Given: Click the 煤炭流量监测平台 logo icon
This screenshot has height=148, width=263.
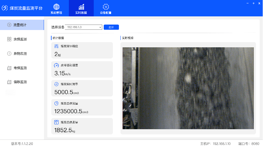Looking at the screenshot, I should (5, 8).
